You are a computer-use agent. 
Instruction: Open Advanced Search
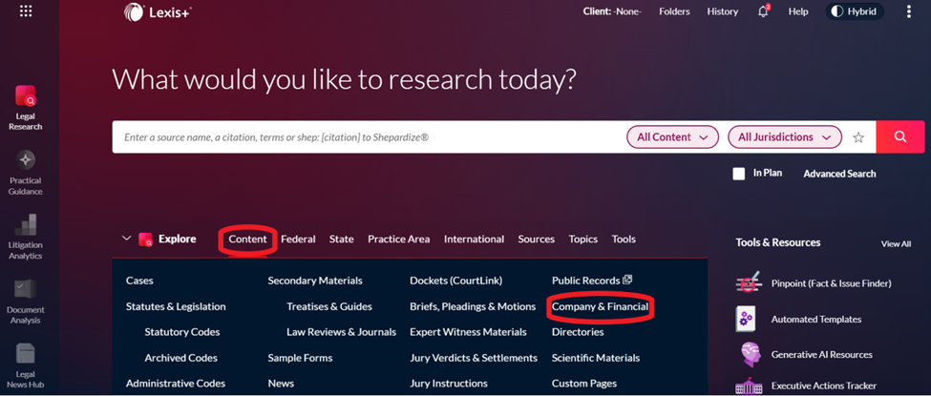[x=839, y=174]
